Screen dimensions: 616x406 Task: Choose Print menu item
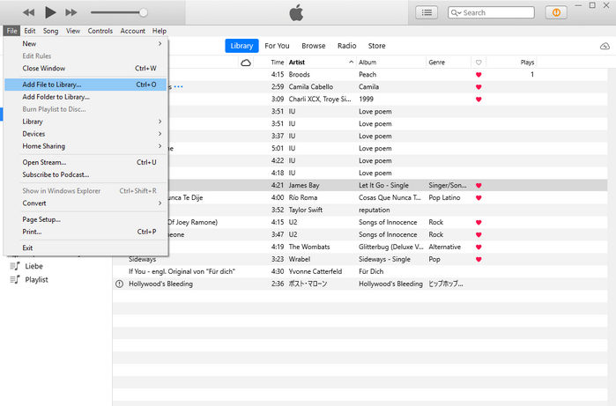point(85,232)
